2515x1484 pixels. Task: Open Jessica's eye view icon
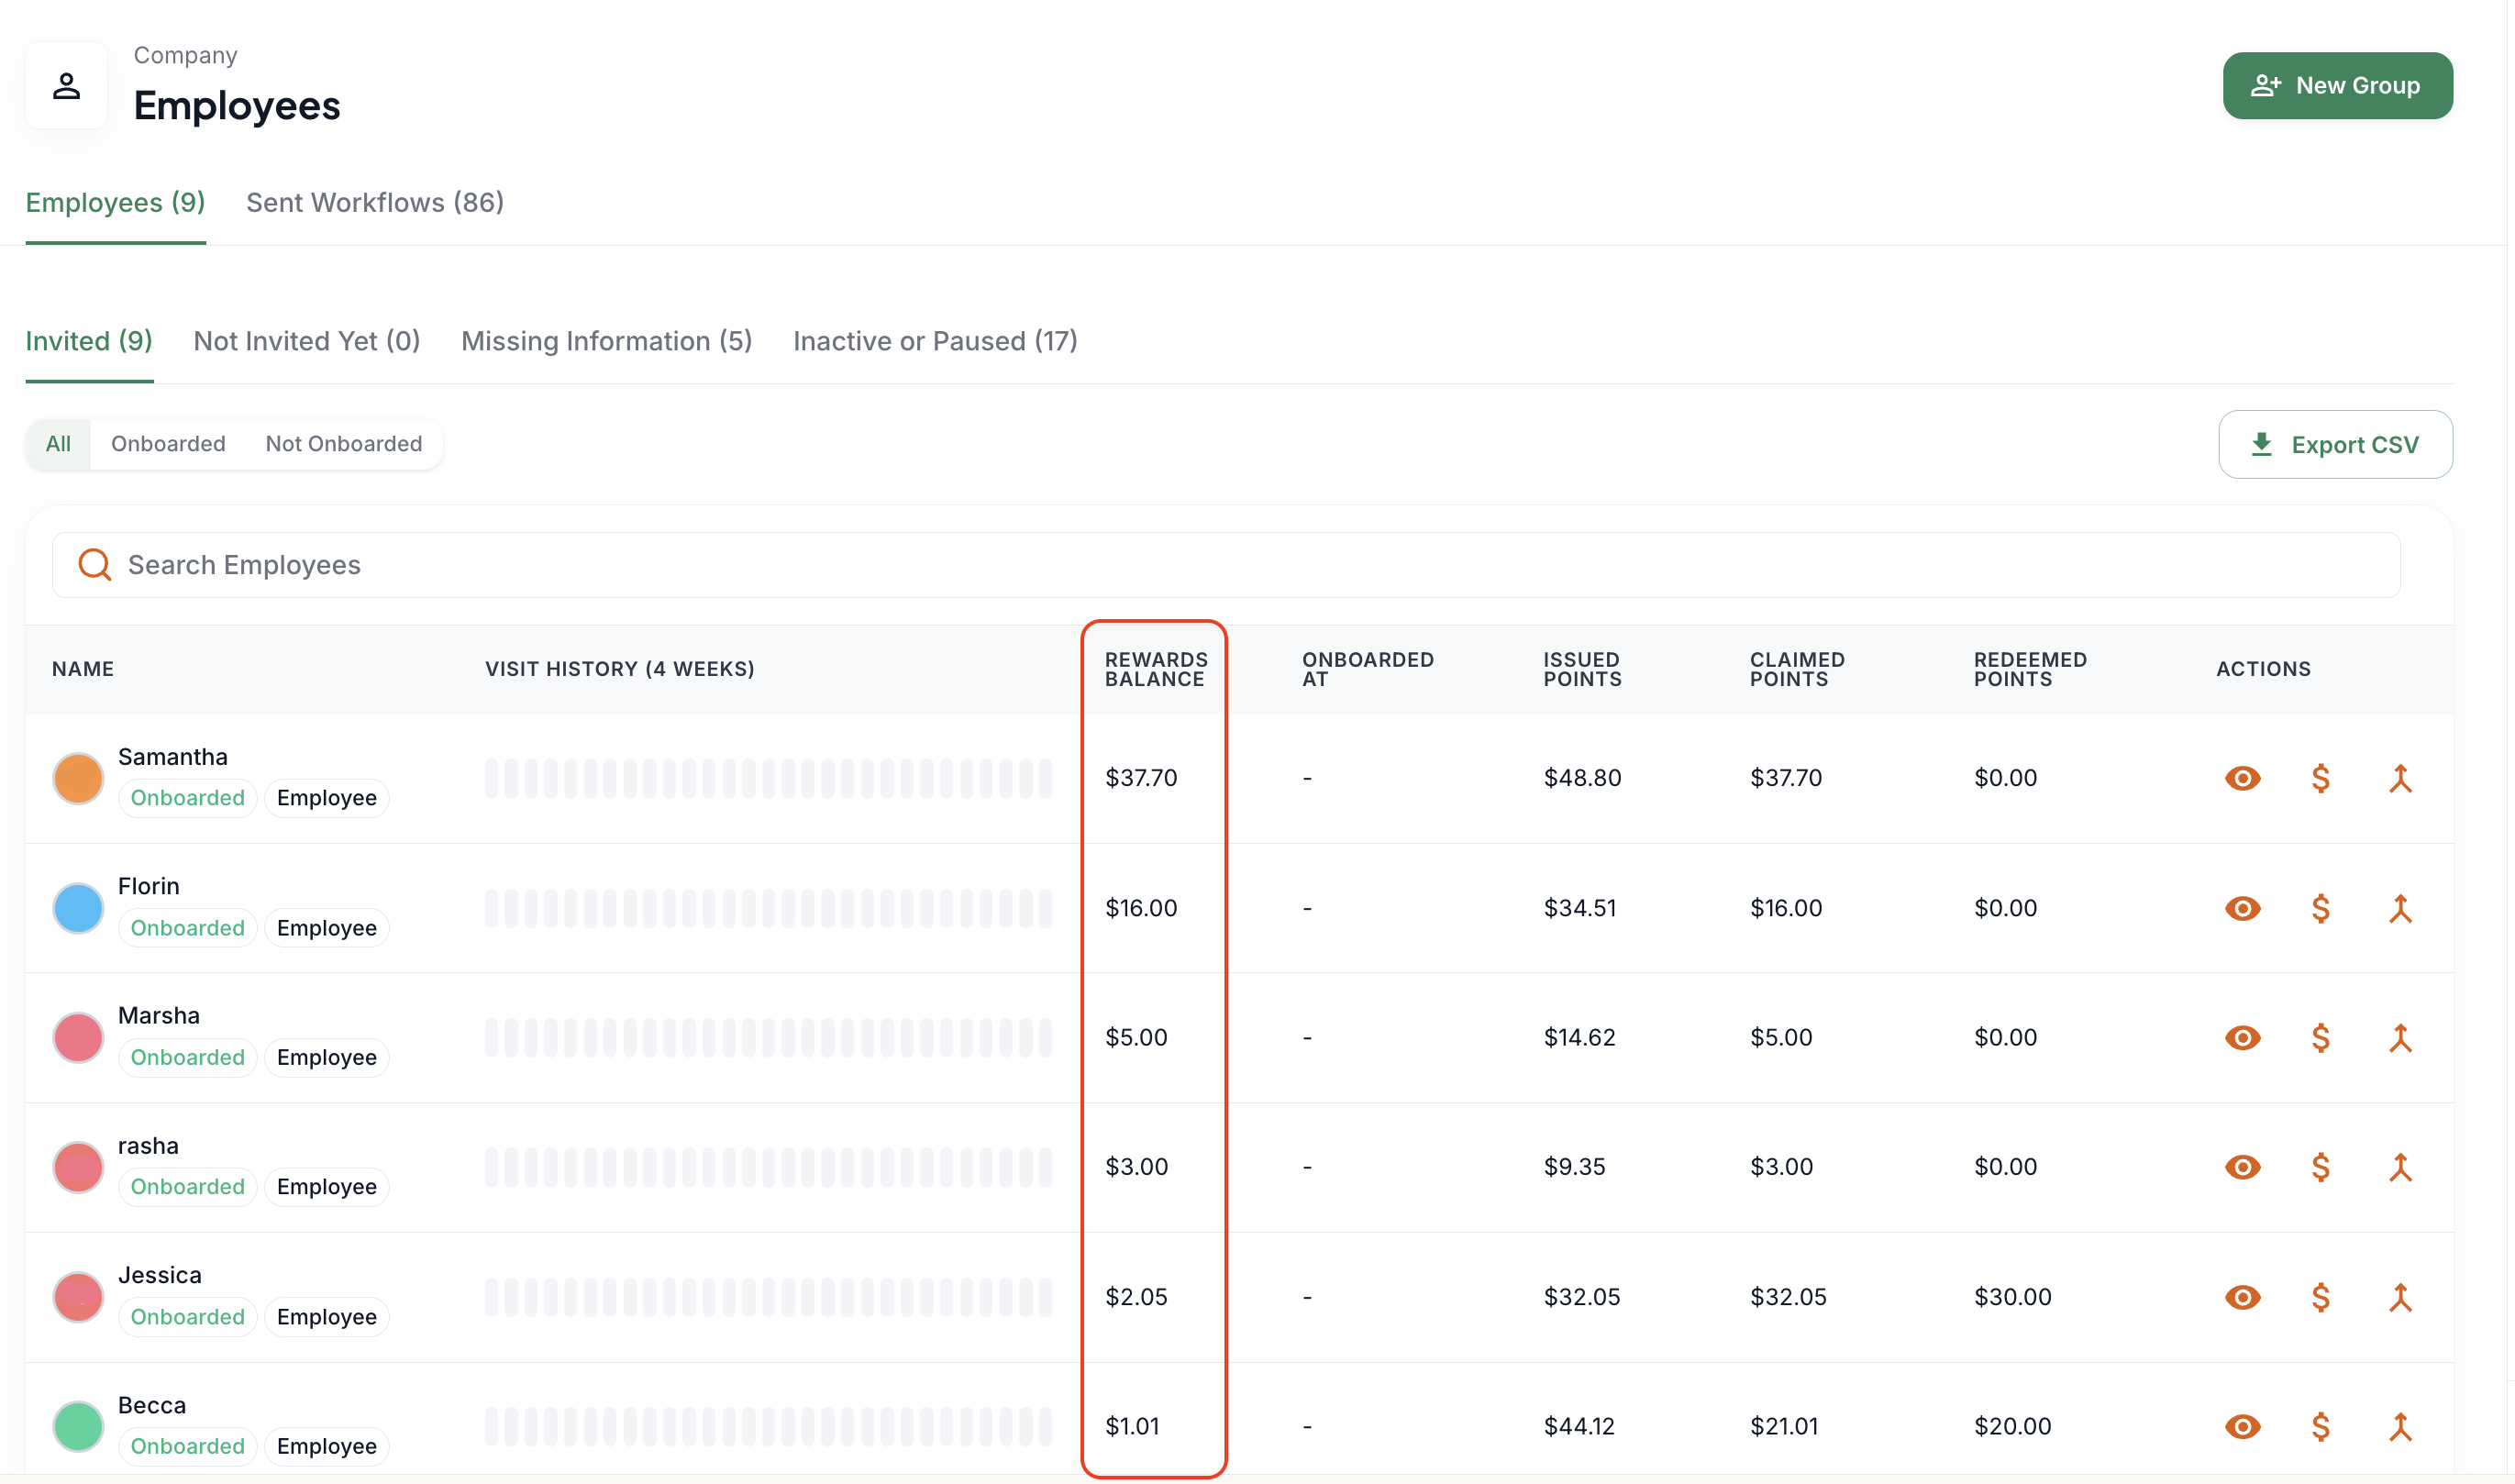pos(2242,1297)
